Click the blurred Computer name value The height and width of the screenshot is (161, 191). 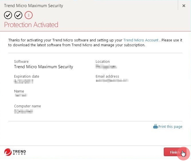(x=23, y=111)
